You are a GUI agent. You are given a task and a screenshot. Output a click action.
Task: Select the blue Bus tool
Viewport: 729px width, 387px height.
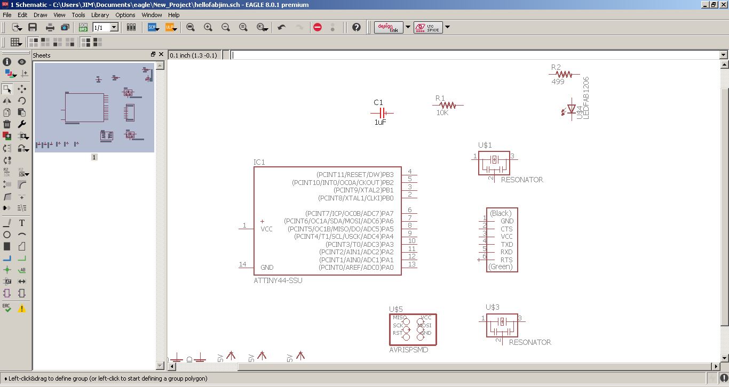(x=7, y=258)
